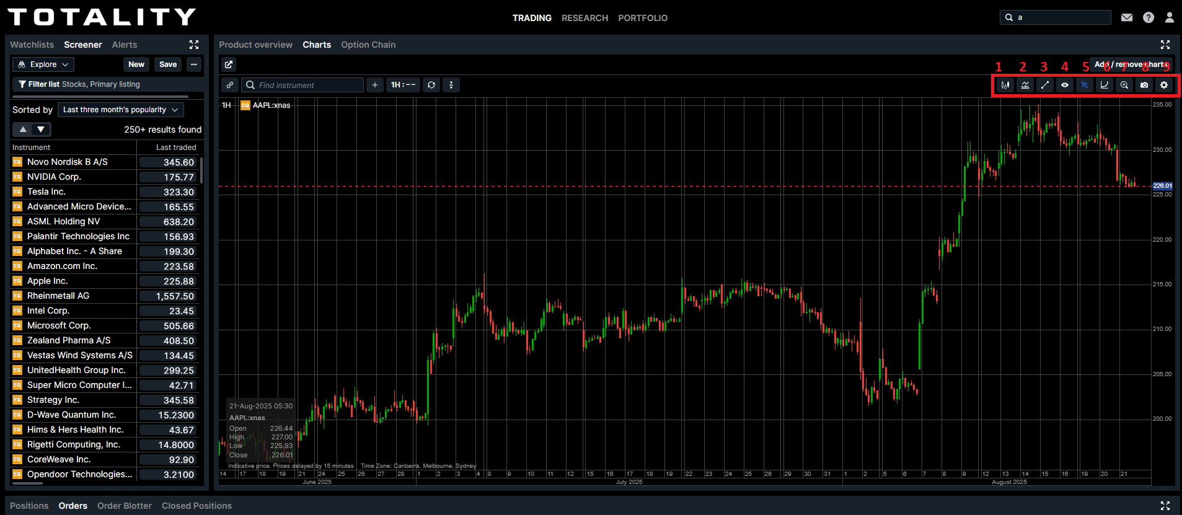Select the Orders tab
1182x515 pixels.
pyautogui.click(x=73, y=506)
